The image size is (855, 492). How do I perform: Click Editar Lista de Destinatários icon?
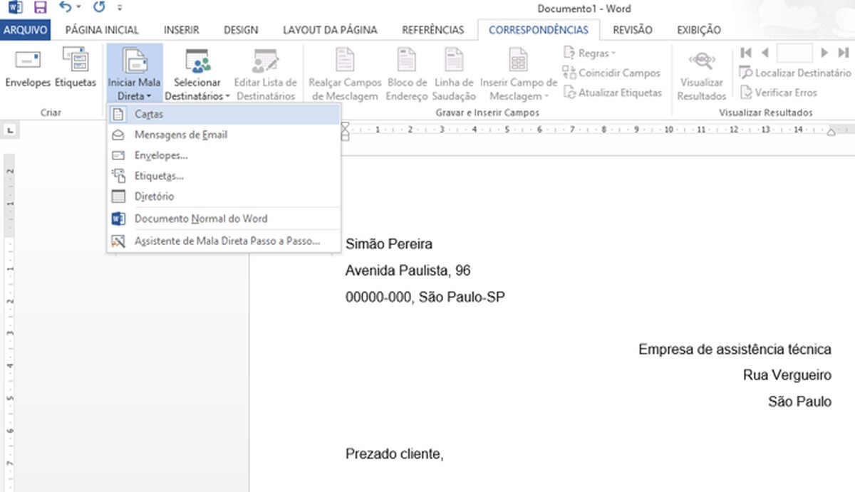[265, 71]
